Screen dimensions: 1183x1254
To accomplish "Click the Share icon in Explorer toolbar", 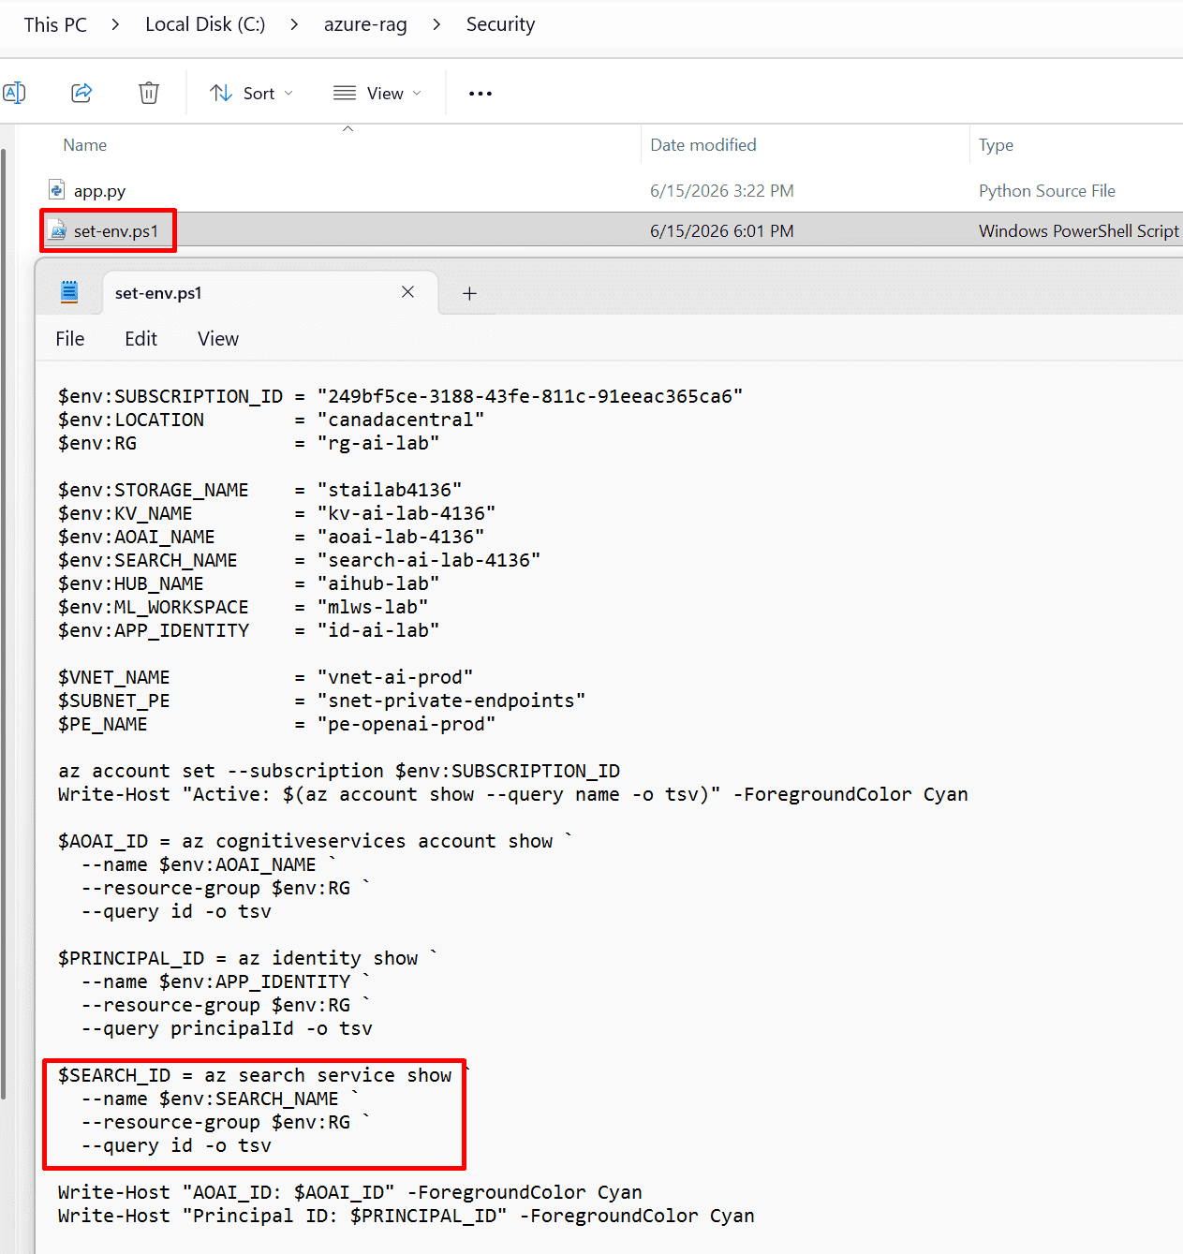I will (x=81, y=93).
